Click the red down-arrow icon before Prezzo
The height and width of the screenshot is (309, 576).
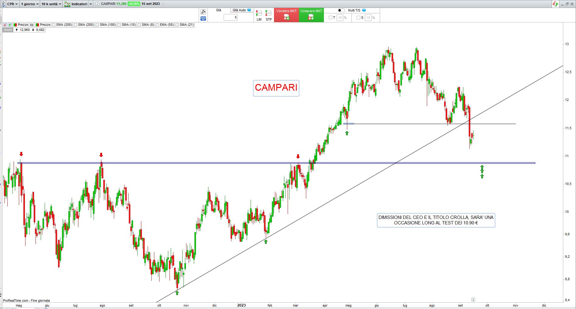[x=5, y=25]
